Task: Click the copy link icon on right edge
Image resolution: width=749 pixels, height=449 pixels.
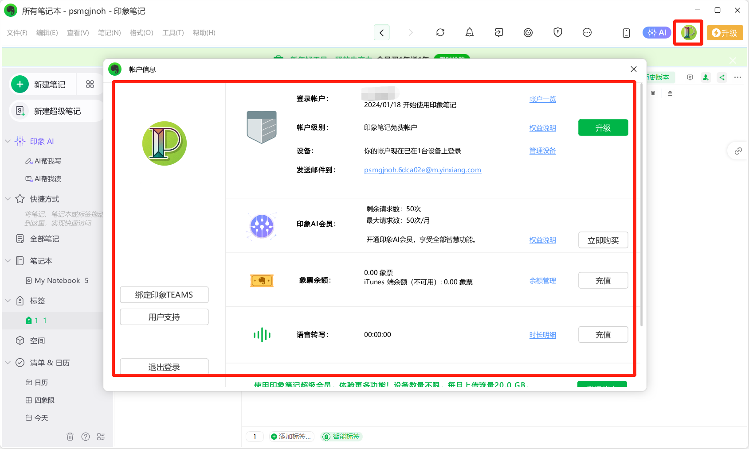Action: tap(738, 151)
